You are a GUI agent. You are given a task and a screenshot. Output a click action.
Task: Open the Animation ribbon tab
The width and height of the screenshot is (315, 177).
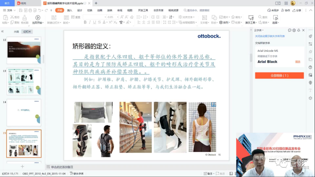click(x=100, y=10)
